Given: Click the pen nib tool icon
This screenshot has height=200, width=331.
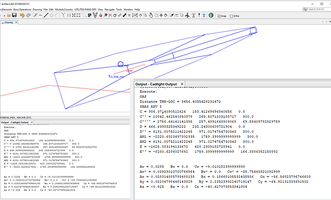Looking at the screenshot, I should click(172, 15).
